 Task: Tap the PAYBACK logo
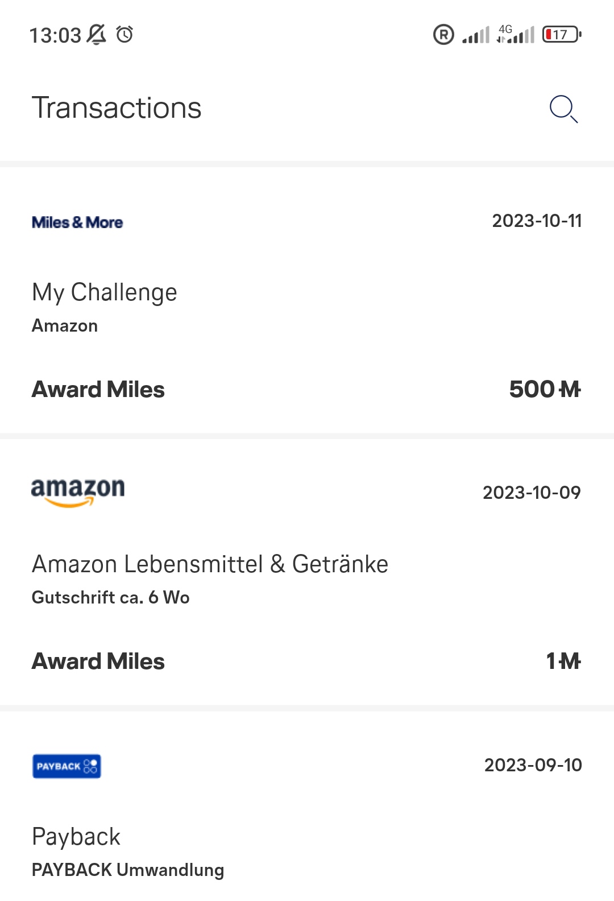pyautogui.click(x=67, y=766)
